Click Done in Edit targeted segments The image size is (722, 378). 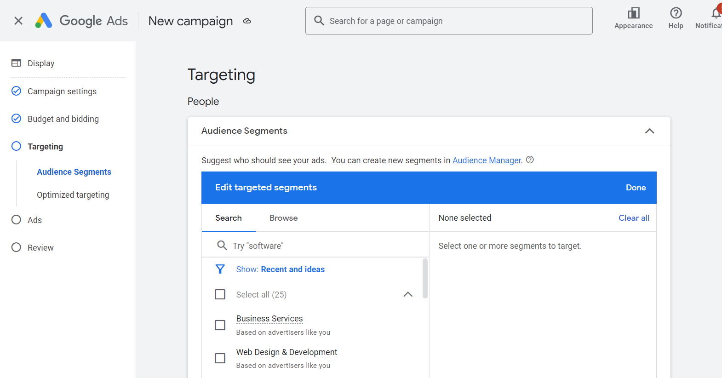pos(636,188)
